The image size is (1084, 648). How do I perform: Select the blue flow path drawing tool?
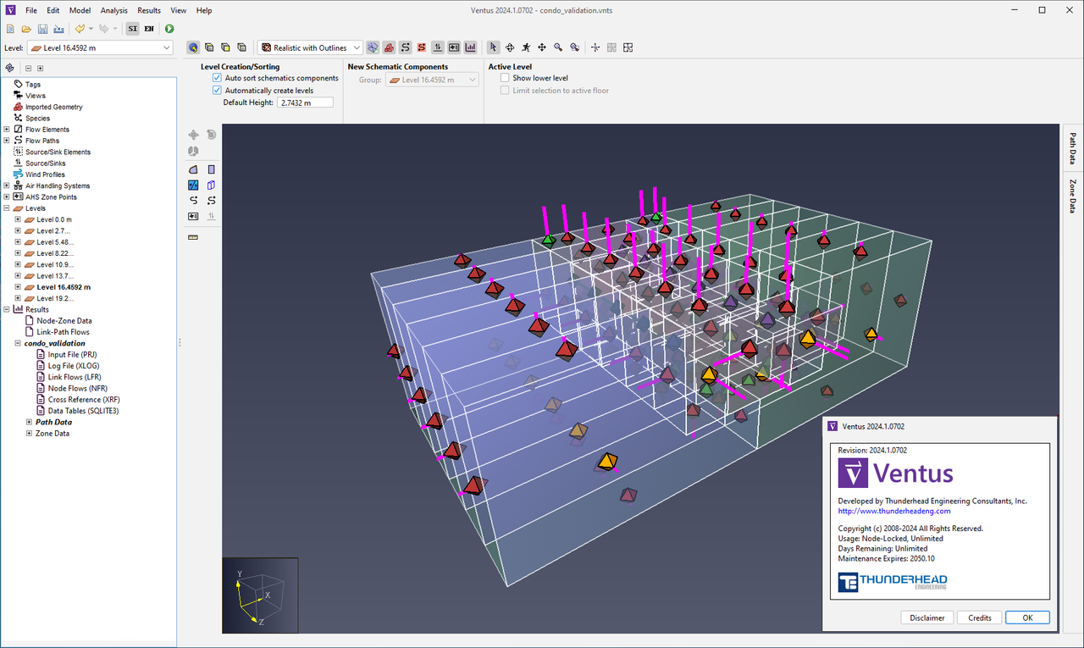193,185
